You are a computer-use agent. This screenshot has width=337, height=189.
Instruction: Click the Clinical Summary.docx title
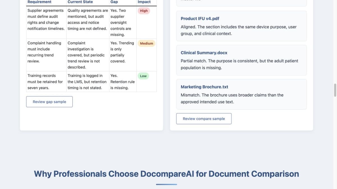tap(204, 53)
